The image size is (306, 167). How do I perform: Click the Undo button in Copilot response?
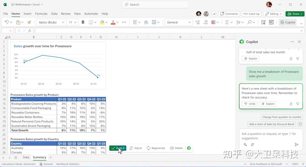point(249,104)
